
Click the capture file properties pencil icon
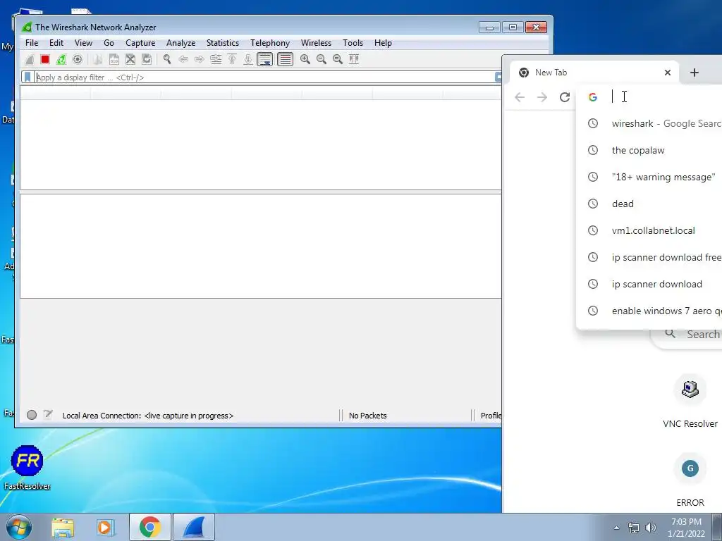point(48,414)
